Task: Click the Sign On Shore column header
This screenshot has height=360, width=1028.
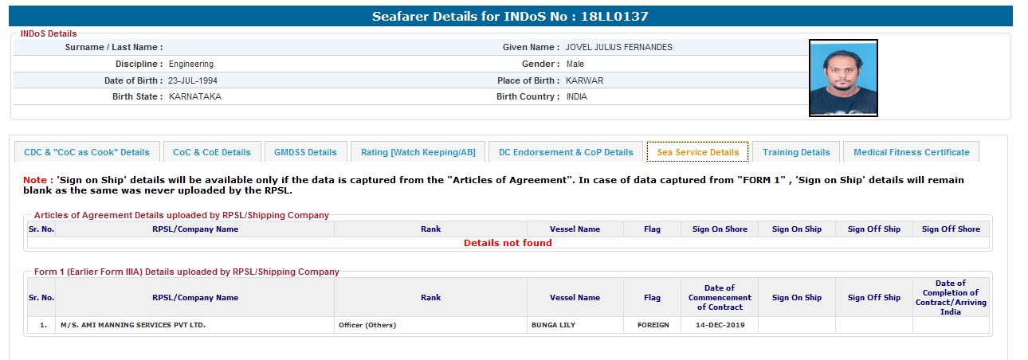Action: pos(720,229)
